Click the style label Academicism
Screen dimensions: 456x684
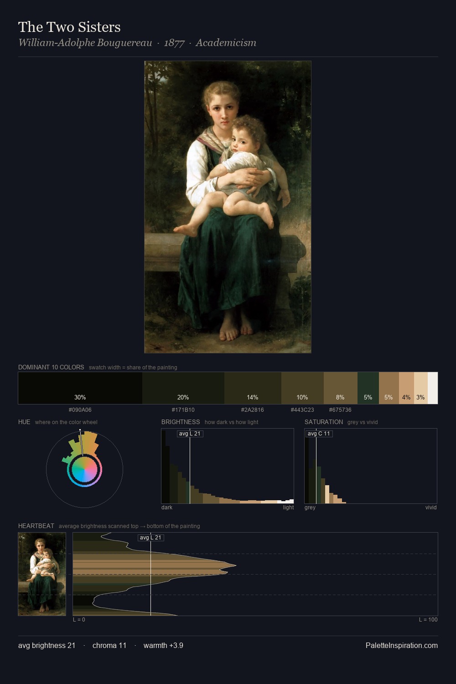pyautogui.click(x=226, y=43)
